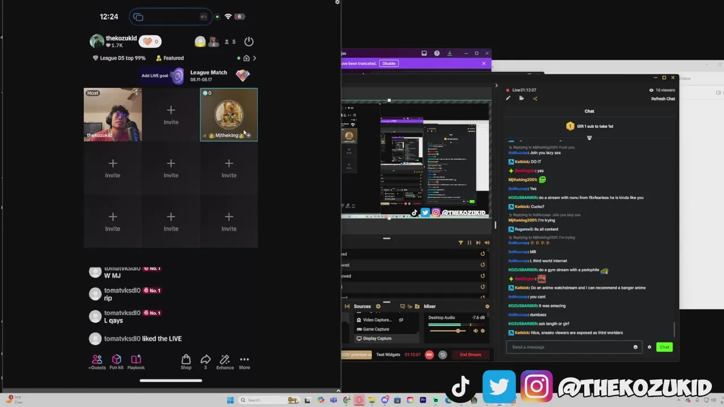Viewport: 724px width, 407px height.
Task: Click the Host video thumbnail
Action: point(113,115)
